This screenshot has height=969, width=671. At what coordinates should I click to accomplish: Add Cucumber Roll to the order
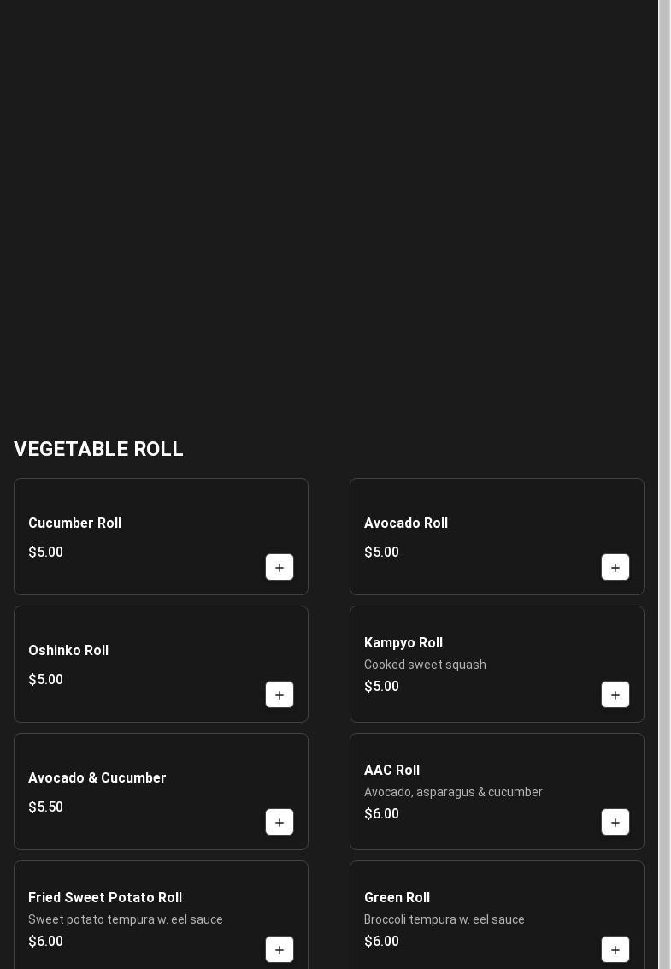coord(280,568)
